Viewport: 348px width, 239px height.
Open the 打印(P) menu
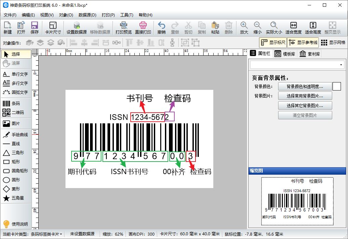108,15
